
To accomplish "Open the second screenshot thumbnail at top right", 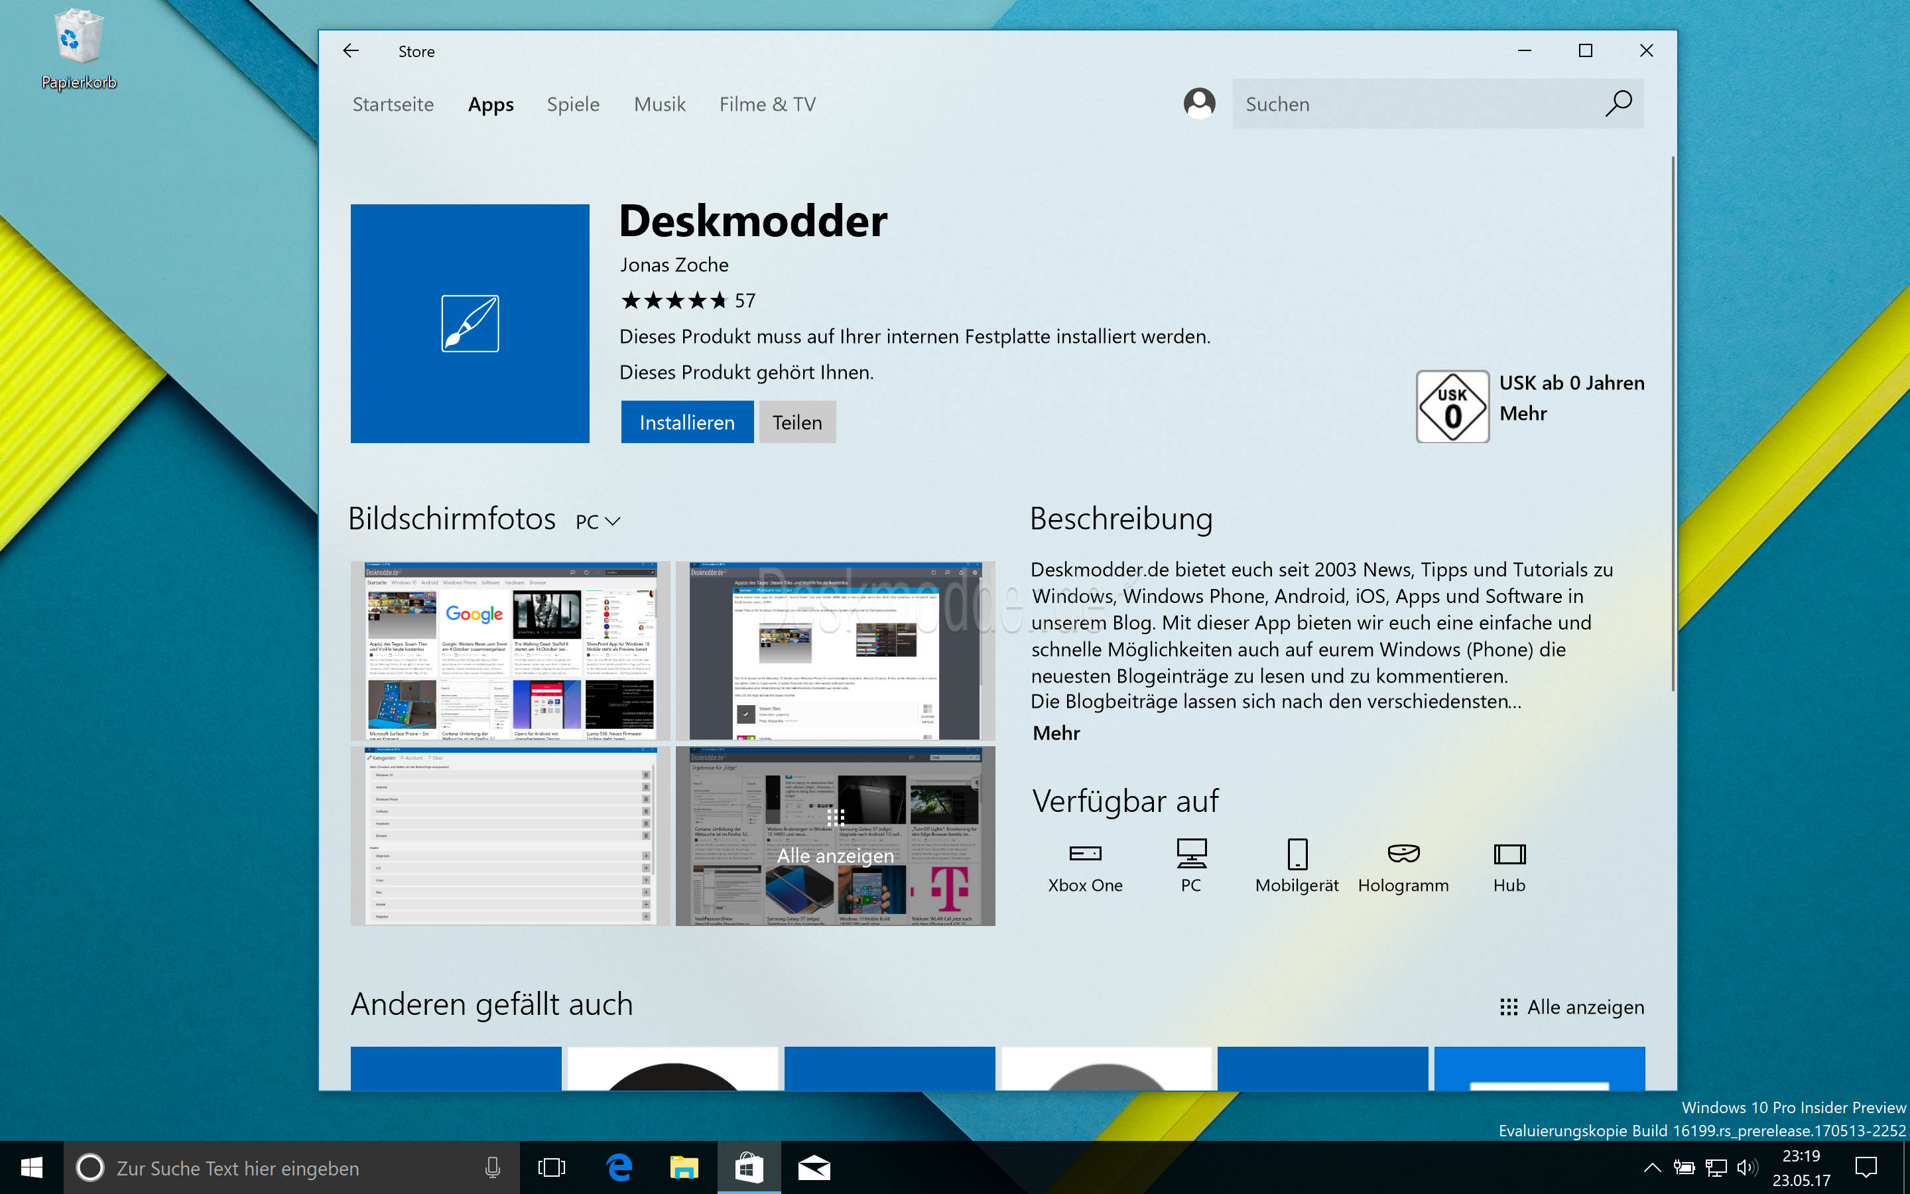I will click(835, 651).
